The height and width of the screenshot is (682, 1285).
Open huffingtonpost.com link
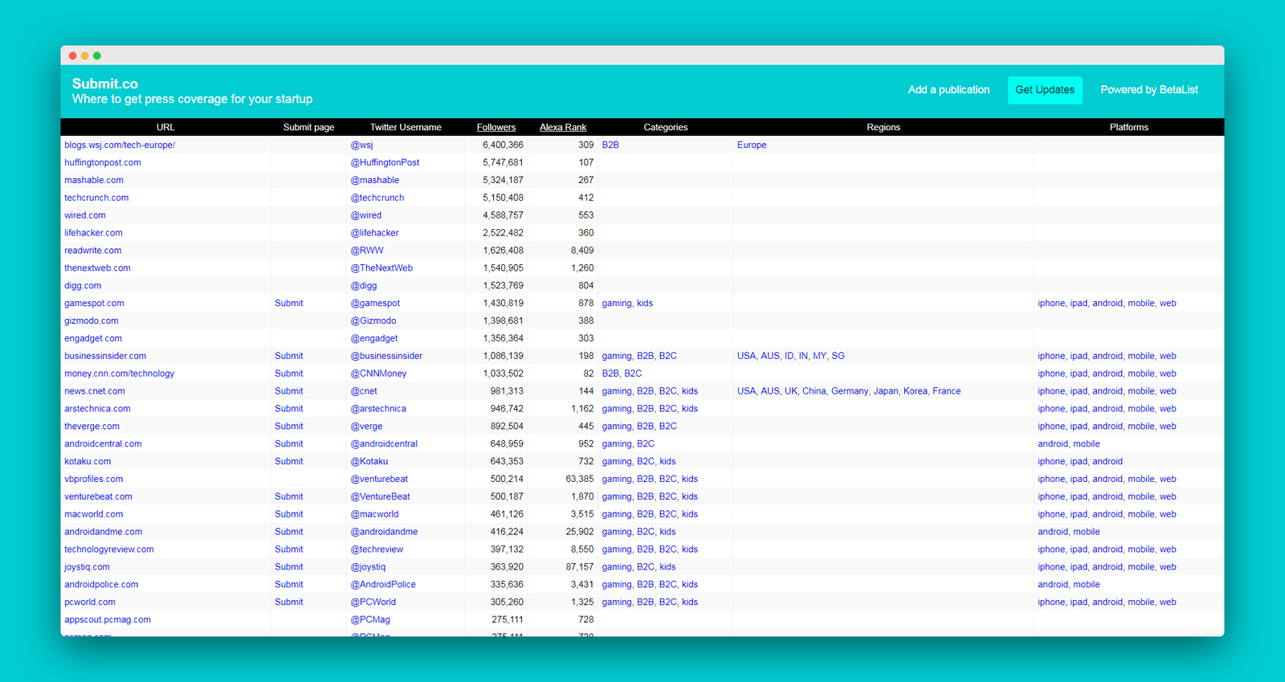(x=103, y=163)
